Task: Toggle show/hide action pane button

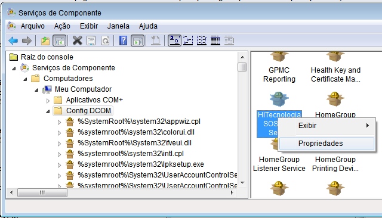Action: tap(138, 41)
